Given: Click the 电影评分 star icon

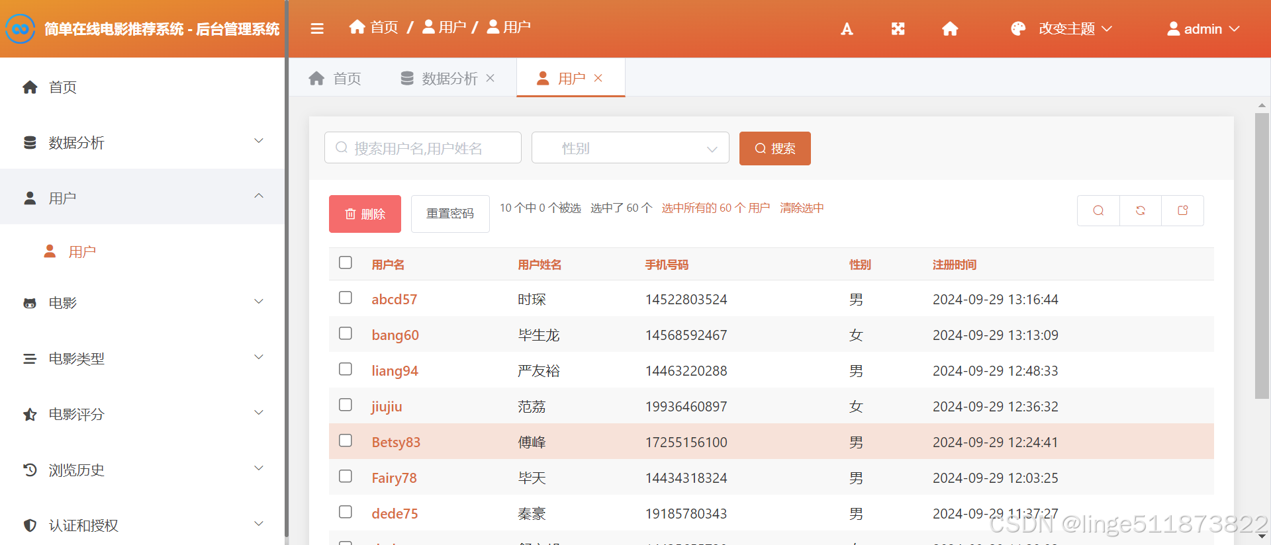Looking at the screenshot, I should coord(30,415).
